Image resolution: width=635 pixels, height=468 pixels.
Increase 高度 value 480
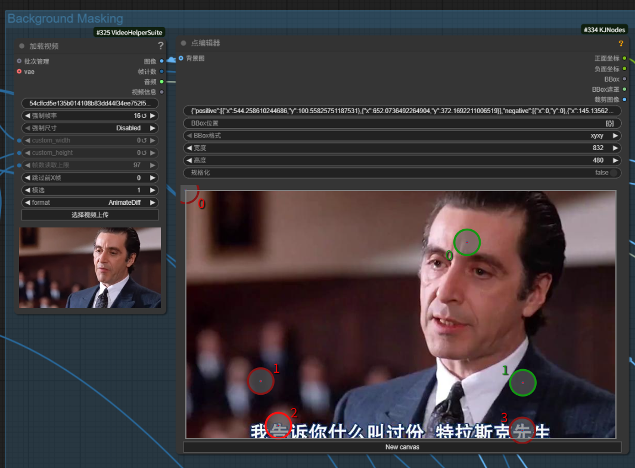[615, 160]
